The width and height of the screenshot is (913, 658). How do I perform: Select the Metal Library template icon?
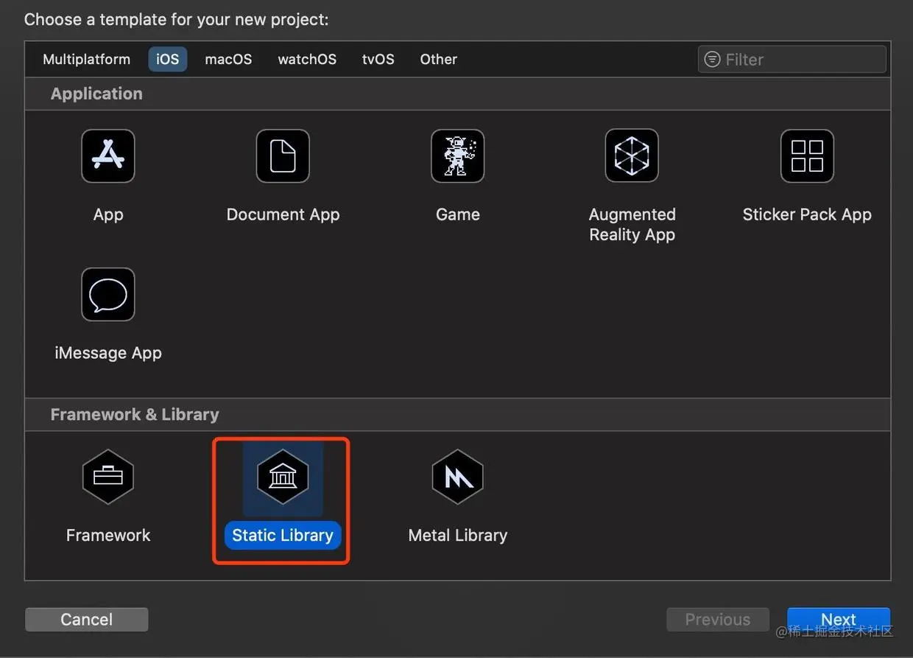[x=457, y=477]
